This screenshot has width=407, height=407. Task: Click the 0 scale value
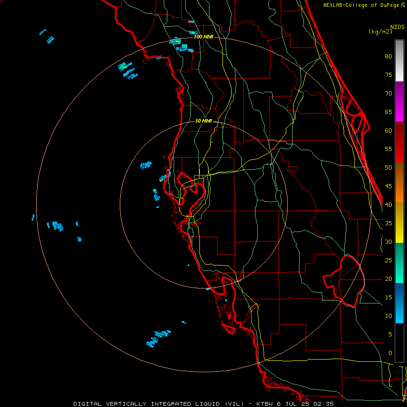390,353
